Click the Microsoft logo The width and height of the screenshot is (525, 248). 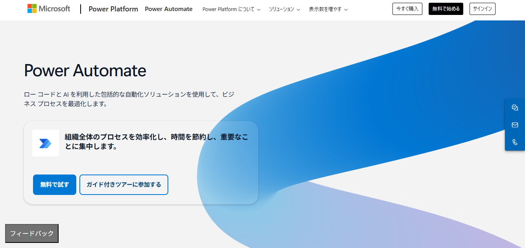click(49, 9)
